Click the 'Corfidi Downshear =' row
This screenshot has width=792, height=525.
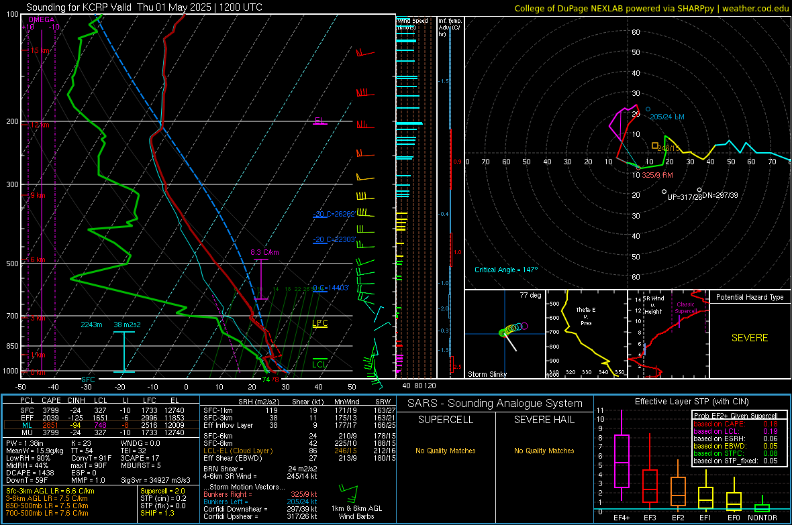click(x=260, y=510)
